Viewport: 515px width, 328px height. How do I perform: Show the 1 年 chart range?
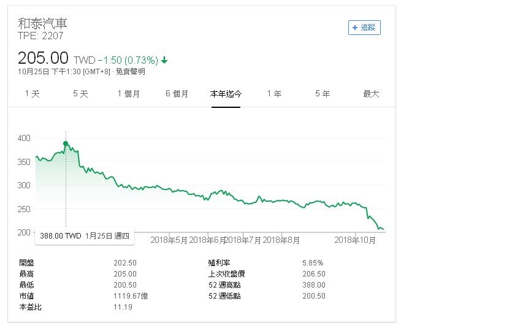pos(274,94)
